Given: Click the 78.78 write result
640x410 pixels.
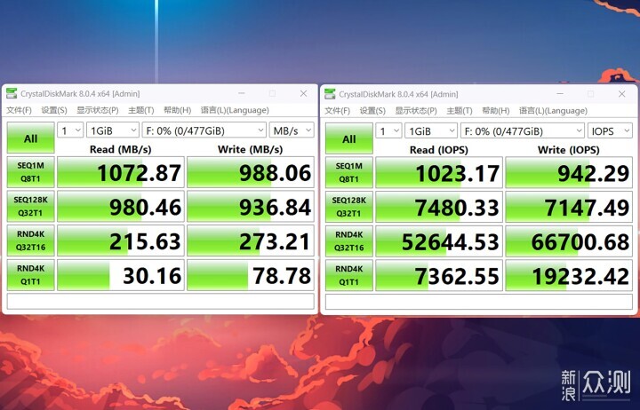Looking at the screenshot, I should tap(251, 275).
